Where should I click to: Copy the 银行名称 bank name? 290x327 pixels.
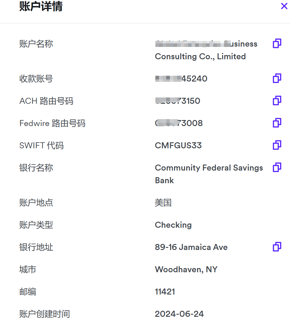coord(277,168)
